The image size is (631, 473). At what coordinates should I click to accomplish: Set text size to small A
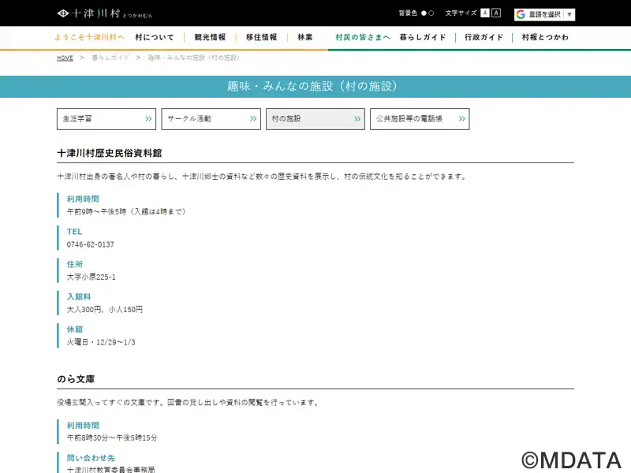click(x=485, y=13)
